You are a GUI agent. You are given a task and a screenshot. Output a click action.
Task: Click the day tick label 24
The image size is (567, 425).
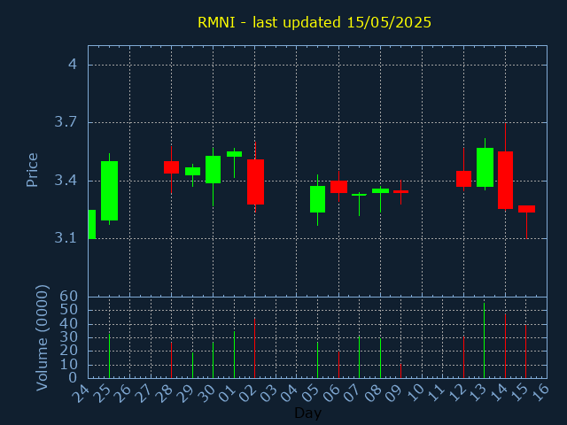80,393
